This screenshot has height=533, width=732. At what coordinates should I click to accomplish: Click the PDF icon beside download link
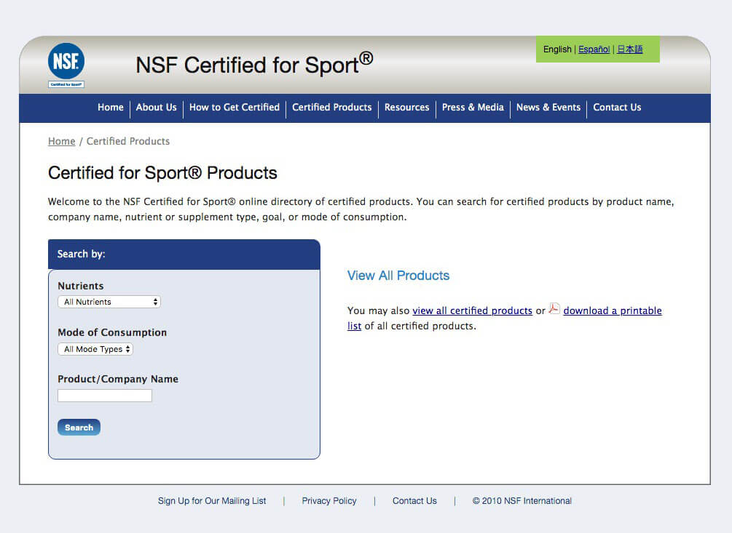tap(554, 308)
